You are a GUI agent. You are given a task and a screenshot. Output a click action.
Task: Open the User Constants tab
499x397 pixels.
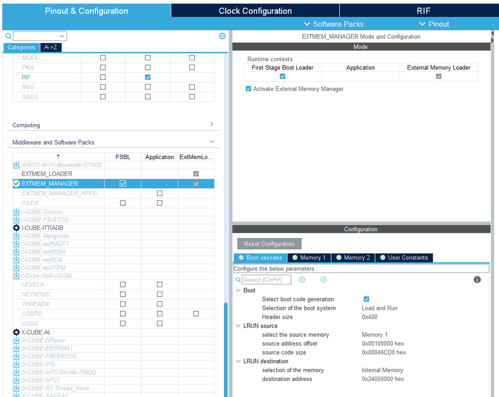(x=404, y=258)
